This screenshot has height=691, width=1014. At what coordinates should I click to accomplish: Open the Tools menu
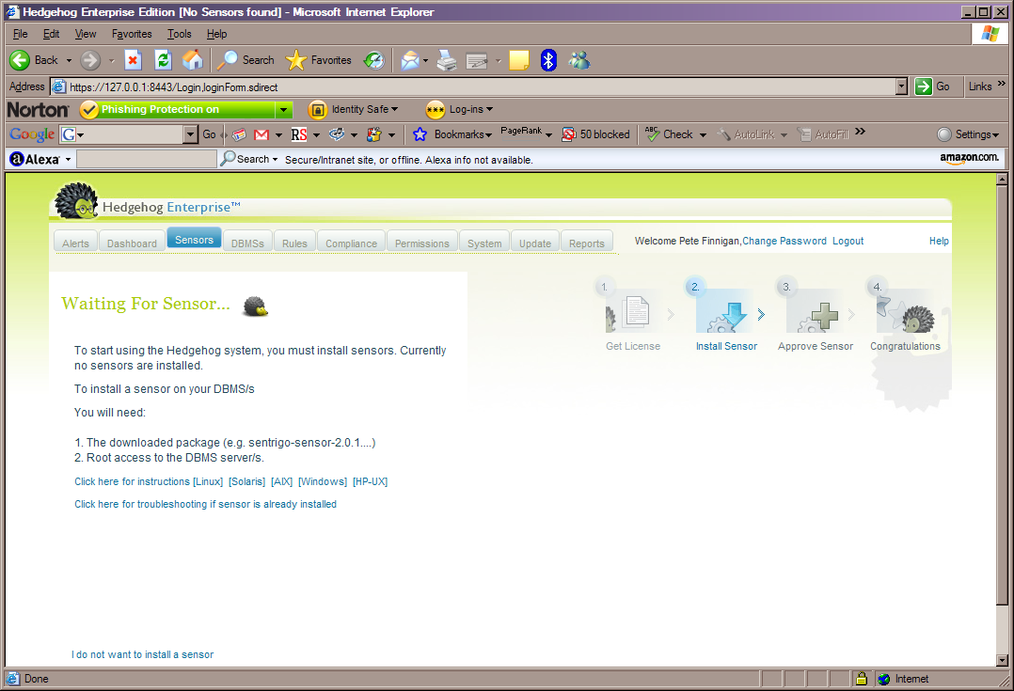[x=179, y=34]
